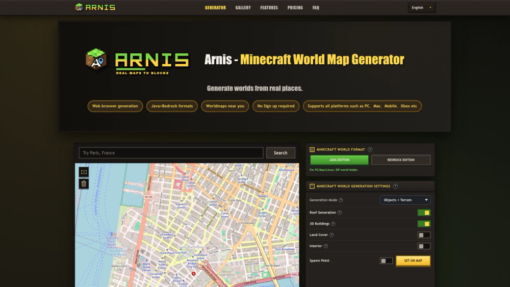The height and width of the screenshot is (287, 510).
Task: Open the Generator nav item
Action: 215,8
